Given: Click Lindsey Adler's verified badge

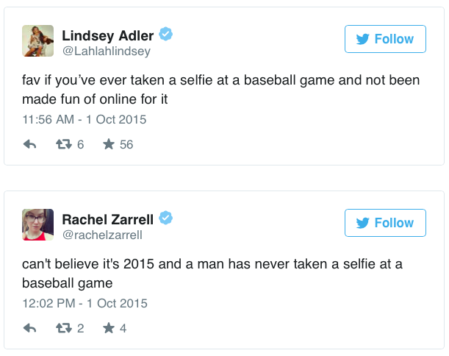Looking at the screenshot, I should (167, 35).
